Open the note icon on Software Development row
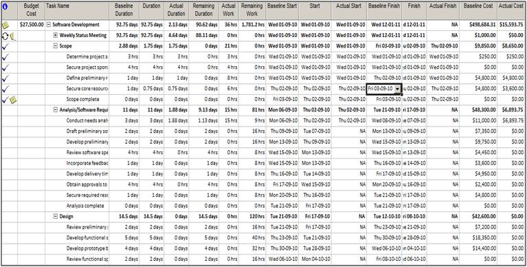 pos(5,25)
